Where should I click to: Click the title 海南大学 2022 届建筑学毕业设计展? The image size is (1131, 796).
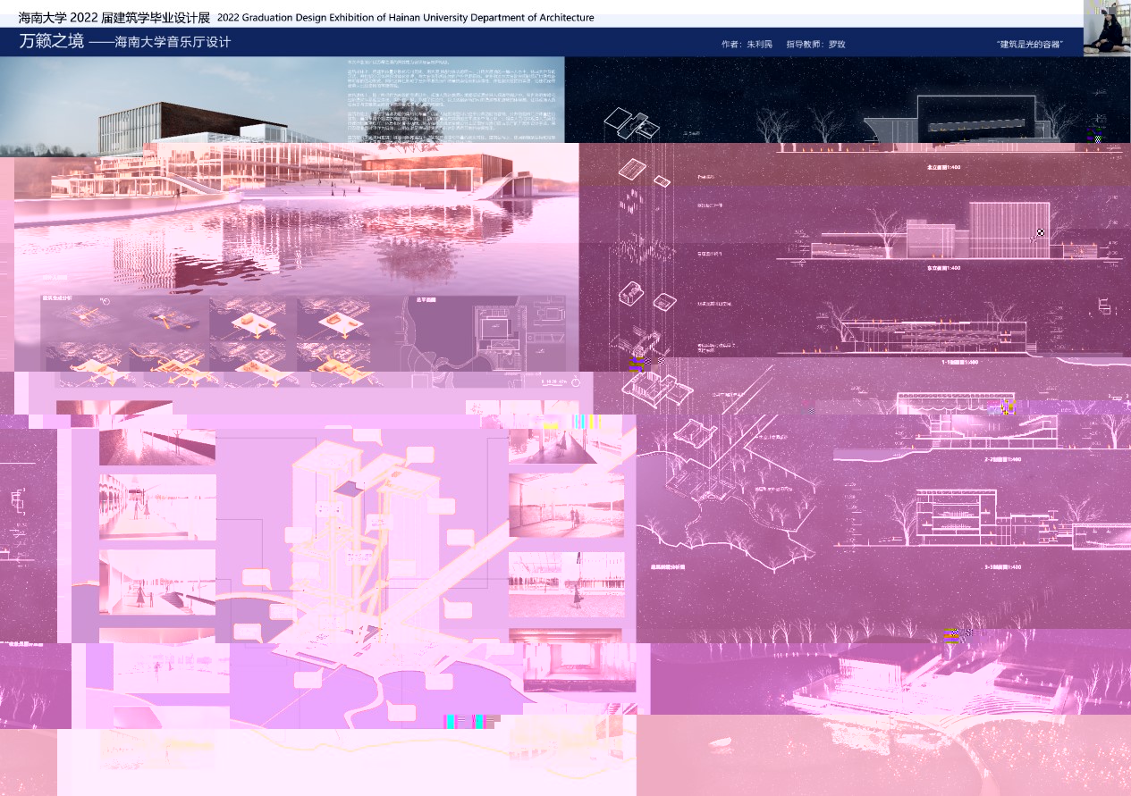point(114,17)
